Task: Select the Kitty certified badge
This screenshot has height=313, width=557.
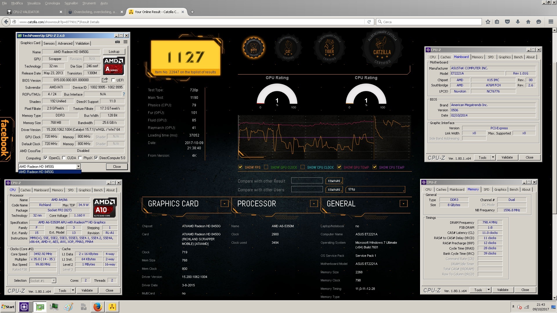Action: (254, 48)
